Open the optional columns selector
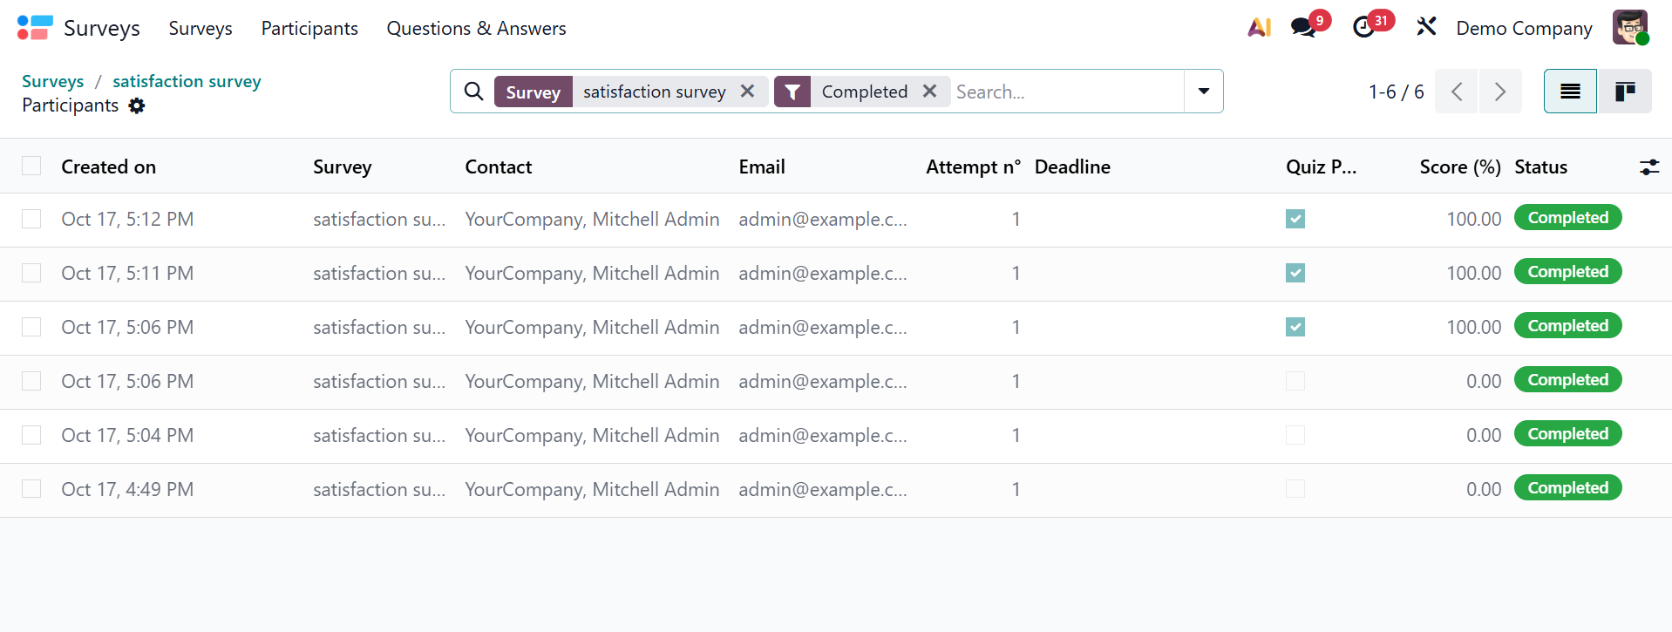Screen dimensions: 1672x632 pyautogui.click(x=1648, y=167)
